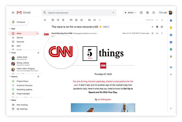Delete this email using the trash icon
182x122 pixels.
(x=63, y=20)
